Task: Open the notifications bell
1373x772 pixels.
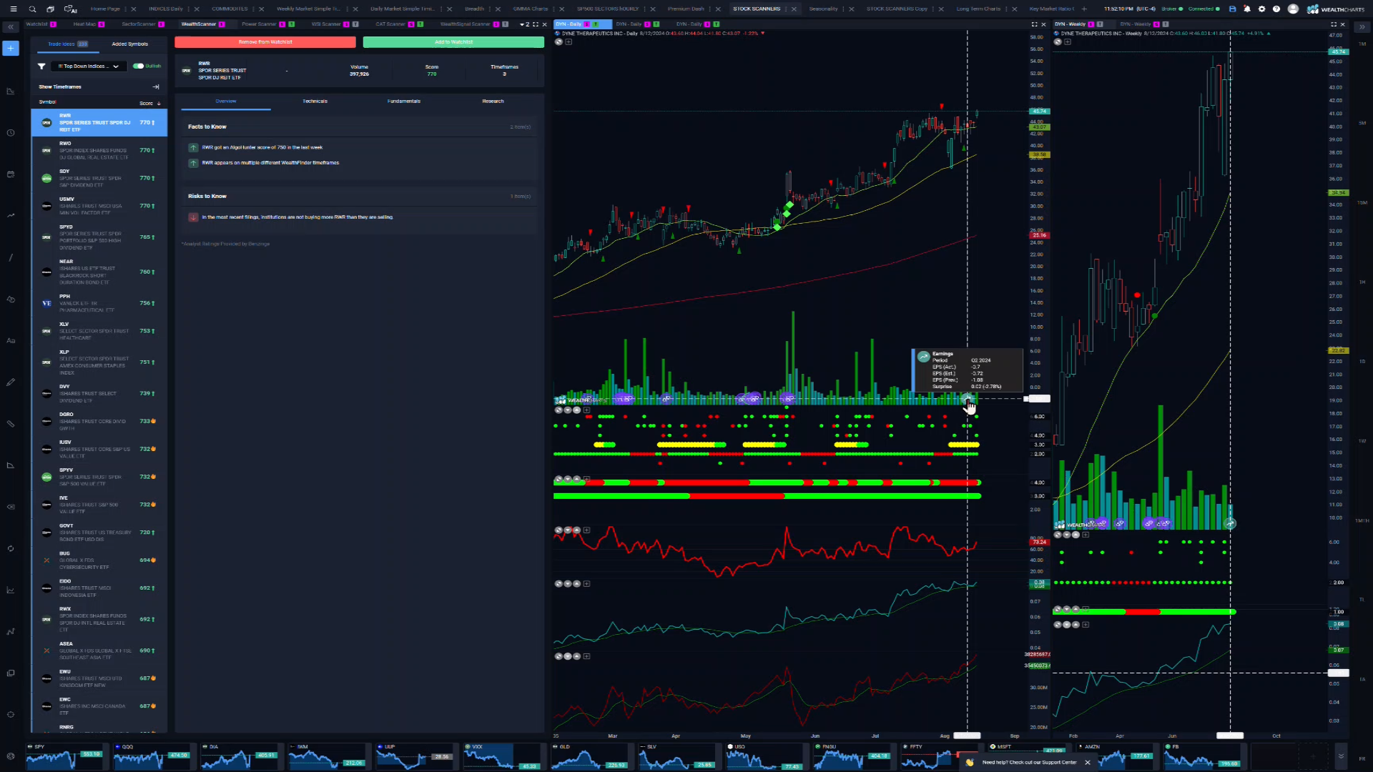Action: click(x=1247, y=9)
